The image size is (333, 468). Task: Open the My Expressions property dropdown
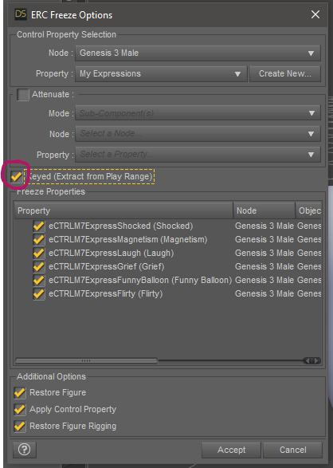click(x=161, y=73)
